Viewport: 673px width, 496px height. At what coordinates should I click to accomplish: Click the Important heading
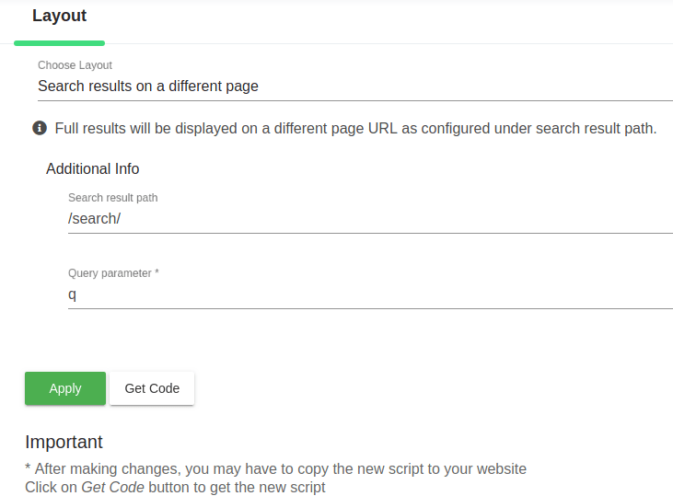[64, 442]
